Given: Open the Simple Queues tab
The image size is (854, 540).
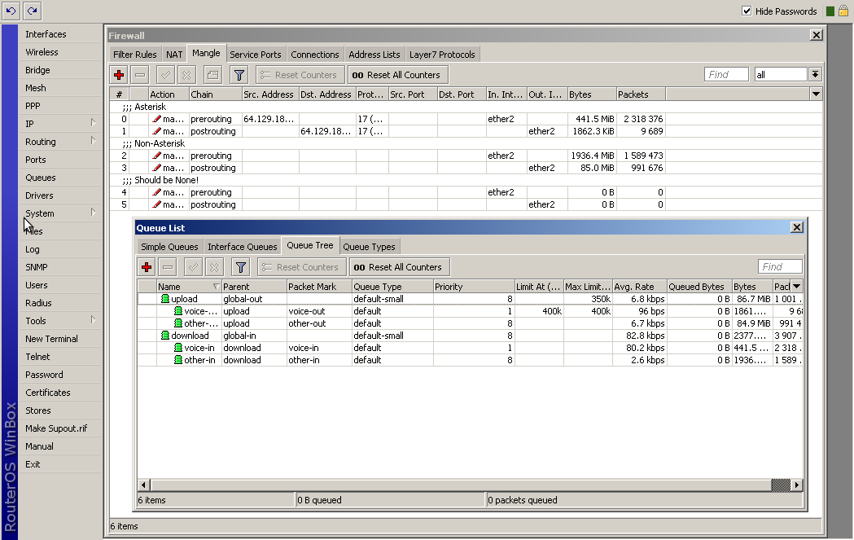Looking at the screenshot, I should [169, 247].
